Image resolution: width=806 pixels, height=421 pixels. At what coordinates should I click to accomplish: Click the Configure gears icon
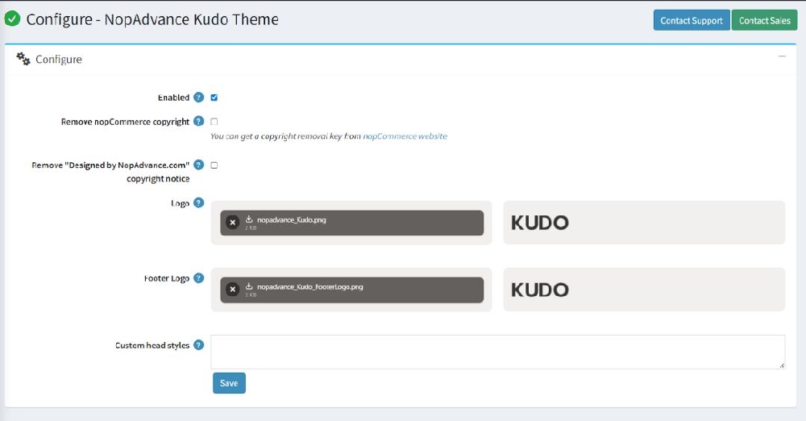tap(23, 59)
